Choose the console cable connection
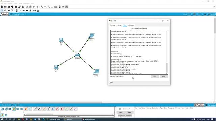Screen dimensions: 216x121 coord(30,109)
